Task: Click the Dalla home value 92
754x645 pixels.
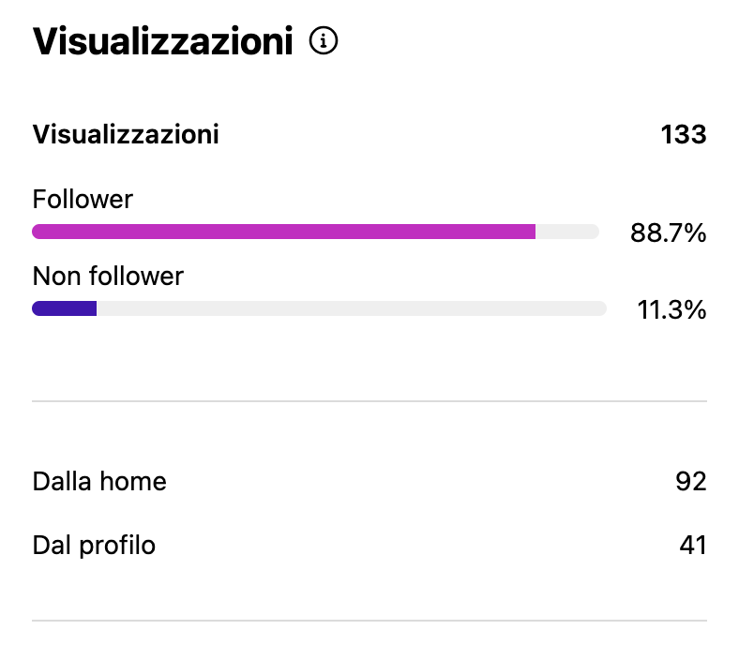Action: tap(690, 482)
